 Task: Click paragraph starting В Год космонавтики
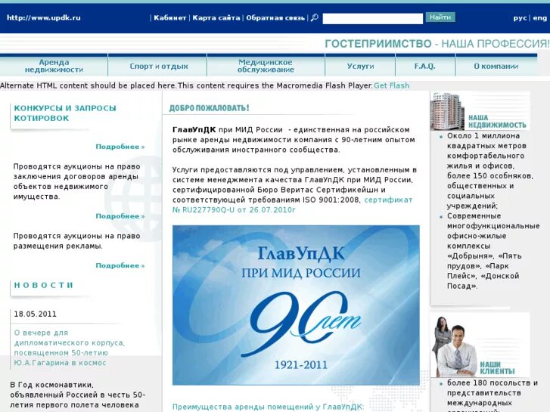point(77,395)
